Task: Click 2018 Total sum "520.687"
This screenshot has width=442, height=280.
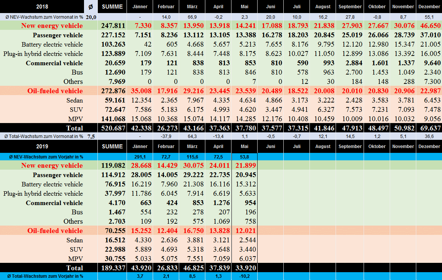Action: 113,128
